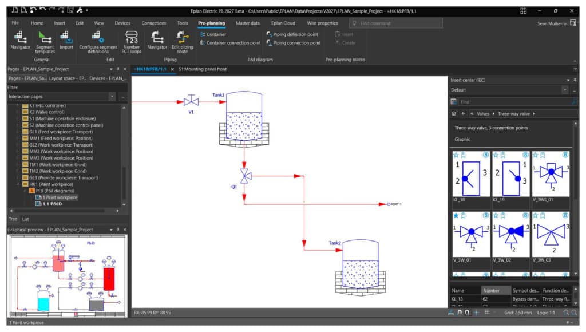Open the Default scheme dropdown in Insert center
The height and width of the screenshot is (332, 586).
coord(565,90)
